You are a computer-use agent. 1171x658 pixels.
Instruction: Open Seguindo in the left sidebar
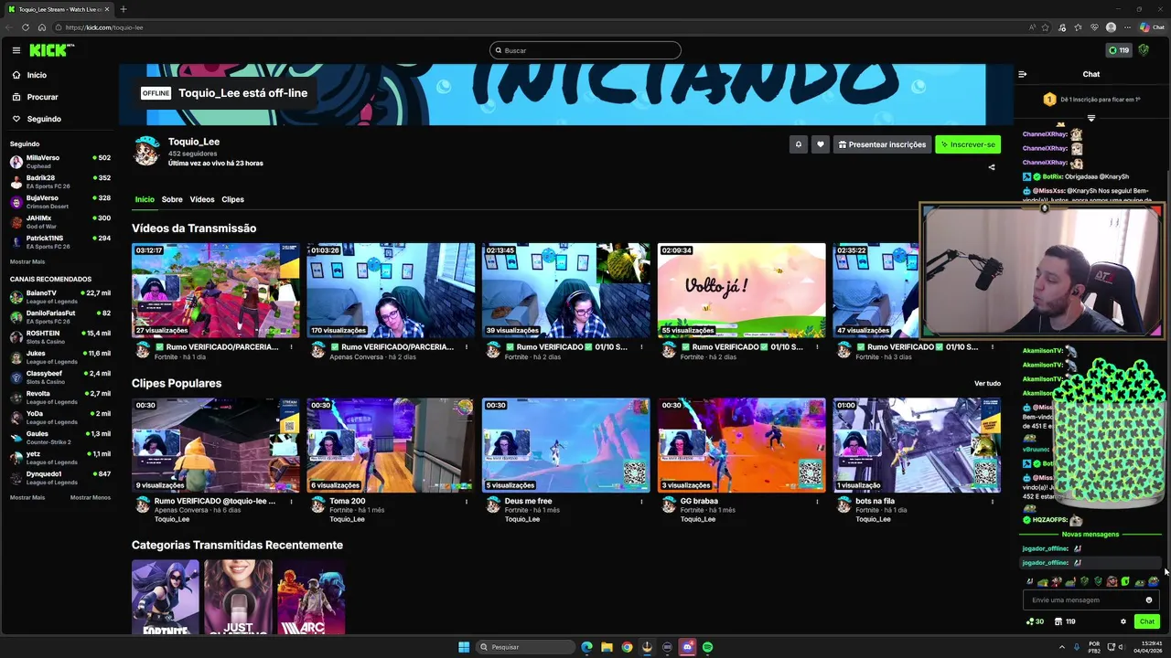tap(44, 119)
